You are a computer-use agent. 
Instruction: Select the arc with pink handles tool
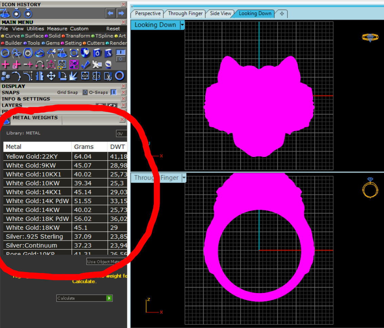coord(39,65)
